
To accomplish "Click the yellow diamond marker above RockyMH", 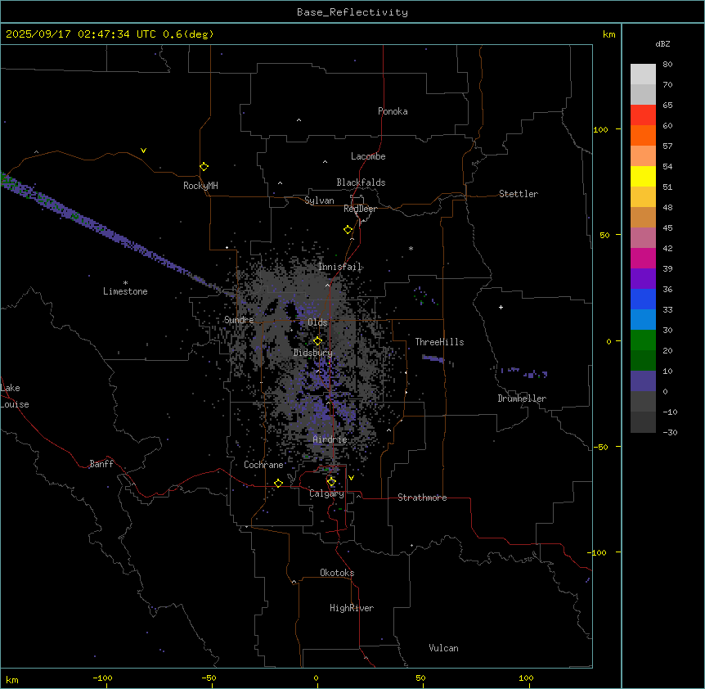I will 204,167.
